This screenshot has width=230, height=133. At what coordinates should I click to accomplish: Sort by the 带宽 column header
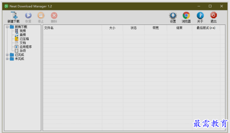coord(156,28)
